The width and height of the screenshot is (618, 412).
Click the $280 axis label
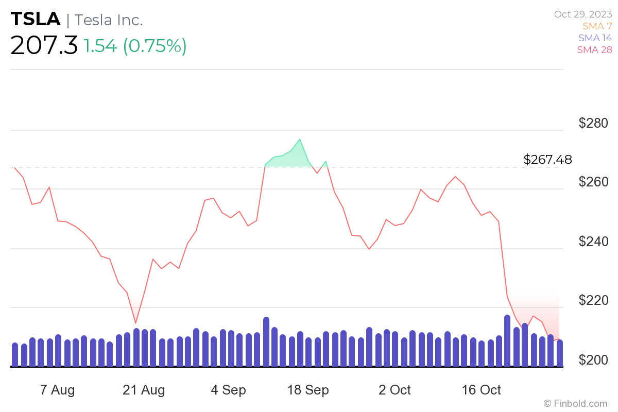click(x=593, y=123)
